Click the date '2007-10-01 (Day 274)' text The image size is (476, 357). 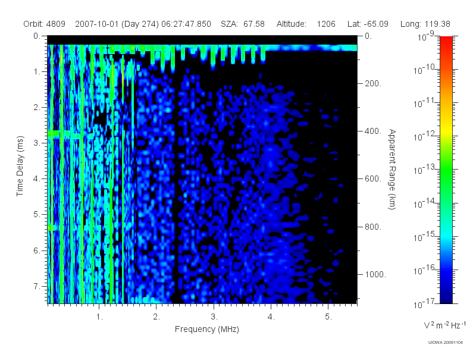point(117,24)
